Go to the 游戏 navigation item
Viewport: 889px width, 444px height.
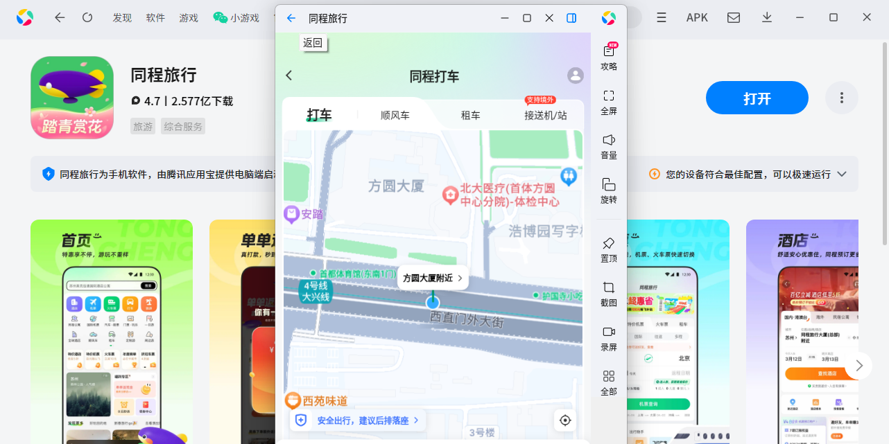(x=188, y=17)
